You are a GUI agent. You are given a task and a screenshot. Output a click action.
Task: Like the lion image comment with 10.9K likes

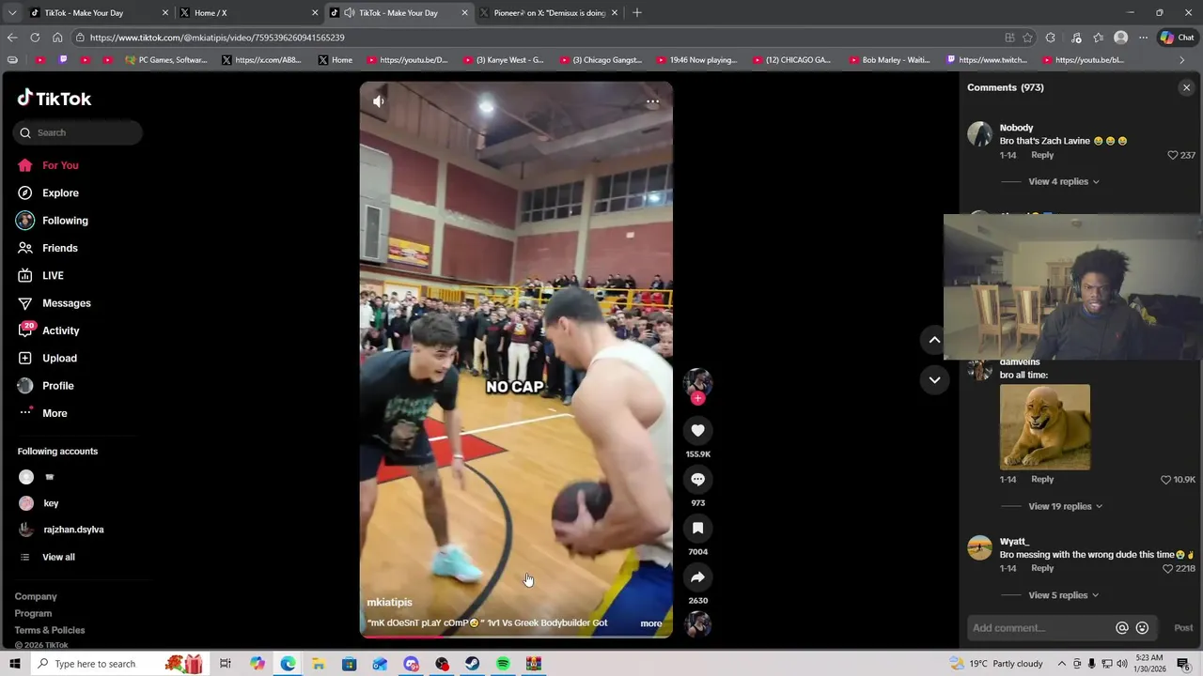coord(1165,479)
